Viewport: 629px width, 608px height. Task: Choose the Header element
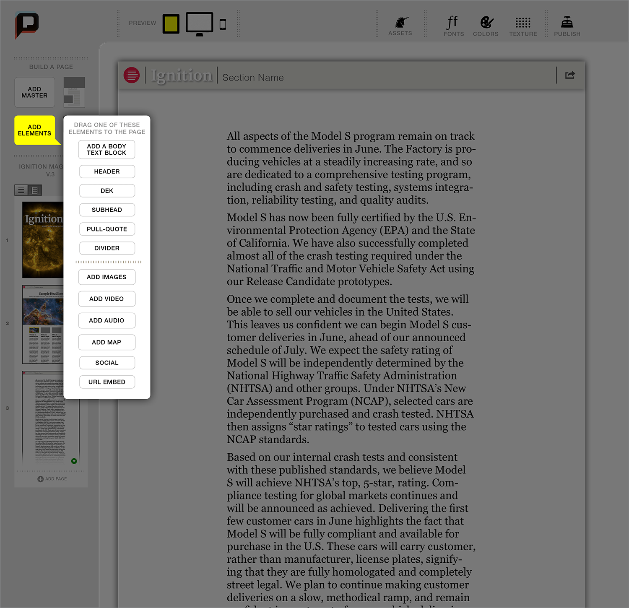[107, 171]
